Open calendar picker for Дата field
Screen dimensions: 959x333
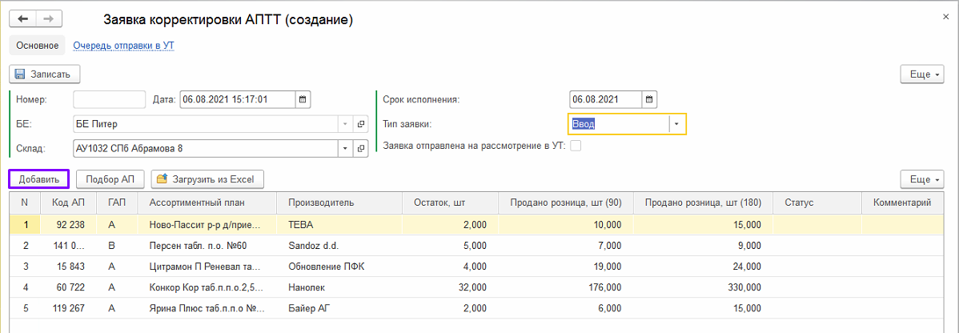302,99
